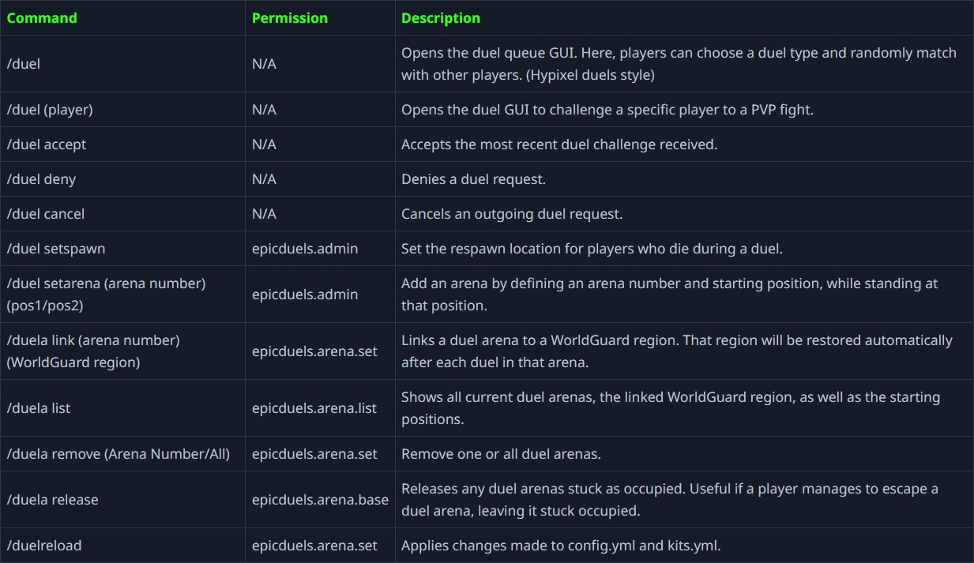Click the /duela release command text
Image resolution: width=974 pixels, height=563 pixels.
(x=52, y=500)
